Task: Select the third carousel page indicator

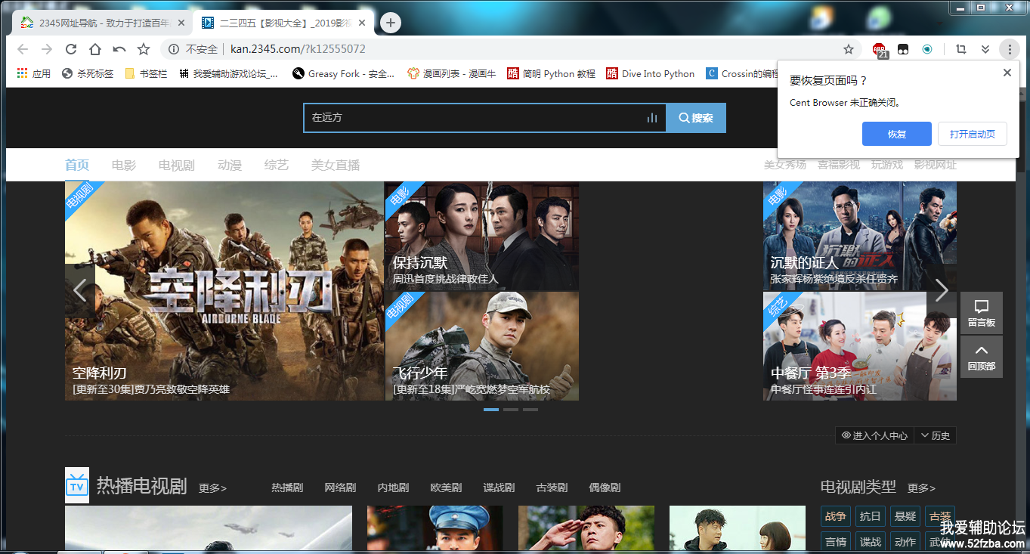Action: click(x=530, y=410)
